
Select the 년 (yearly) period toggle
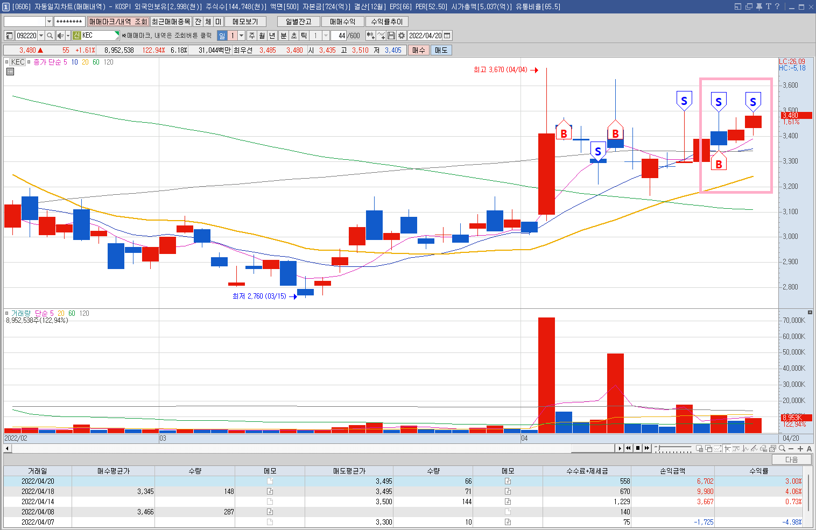pos(272,36)
